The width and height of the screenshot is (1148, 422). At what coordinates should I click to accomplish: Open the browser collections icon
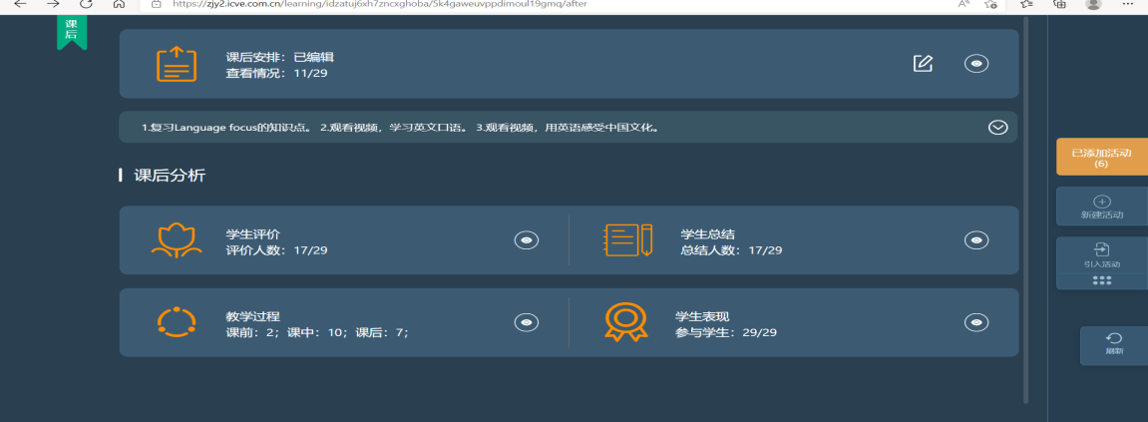pyautogui.click(x=1059, y=4)
